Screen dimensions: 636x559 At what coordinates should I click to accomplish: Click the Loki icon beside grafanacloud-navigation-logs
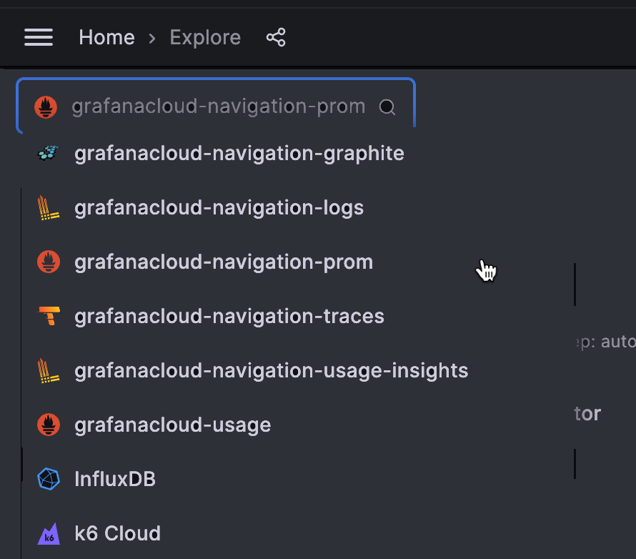pos(49,208)
